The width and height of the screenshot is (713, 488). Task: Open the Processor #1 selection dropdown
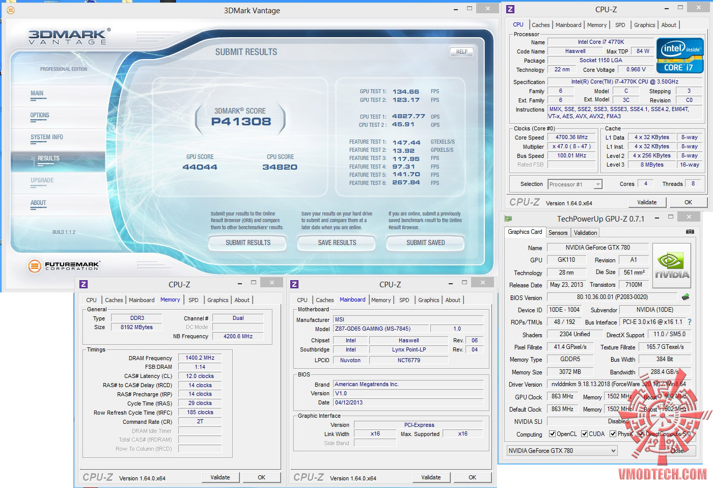(575, 184)
